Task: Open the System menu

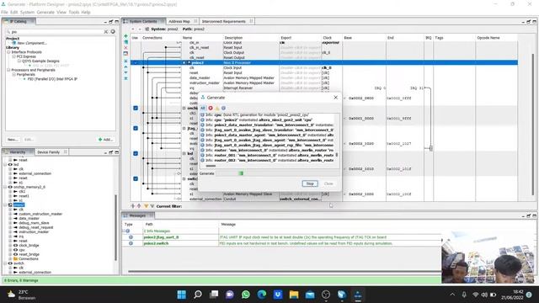Action: pyautogui.click(x=27, y=12)
